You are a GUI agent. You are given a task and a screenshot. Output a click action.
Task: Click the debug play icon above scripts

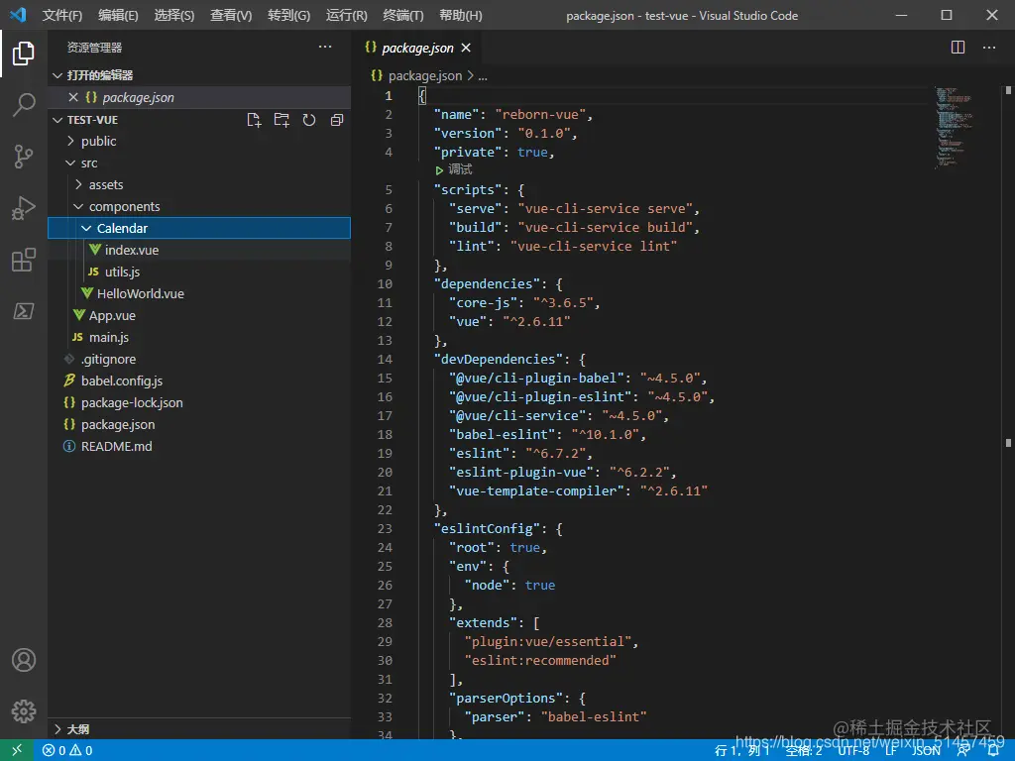(439, 170)
